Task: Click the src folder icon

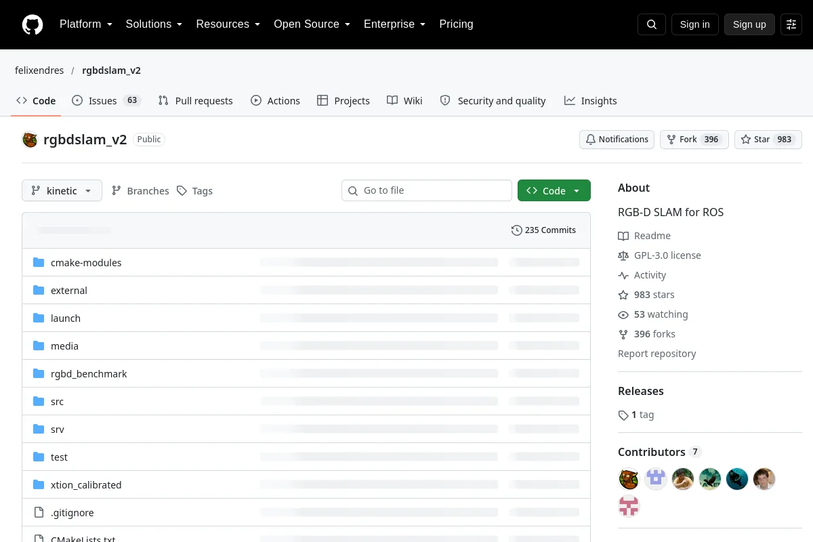Action: coord(39,402)
